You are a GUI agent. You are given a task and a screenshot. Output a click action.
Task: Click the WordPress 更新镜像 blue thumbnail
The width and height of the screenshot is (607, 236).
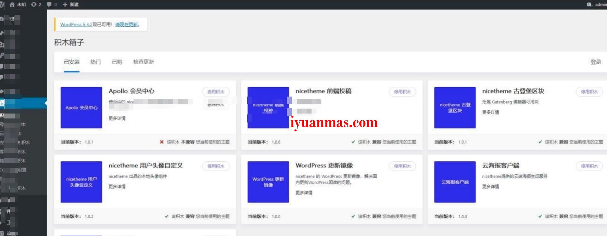(268, 182)
